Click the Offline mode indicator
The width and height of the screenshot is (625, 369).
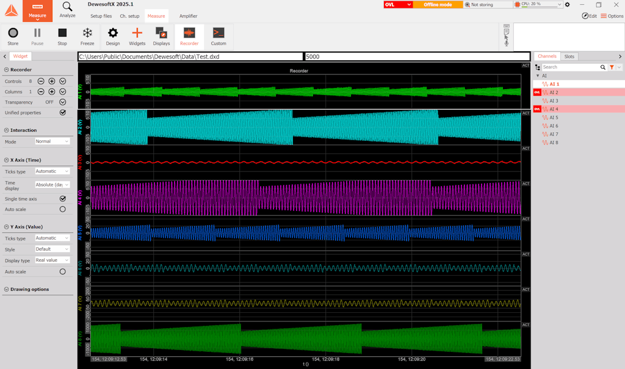(x=438, y=5)
